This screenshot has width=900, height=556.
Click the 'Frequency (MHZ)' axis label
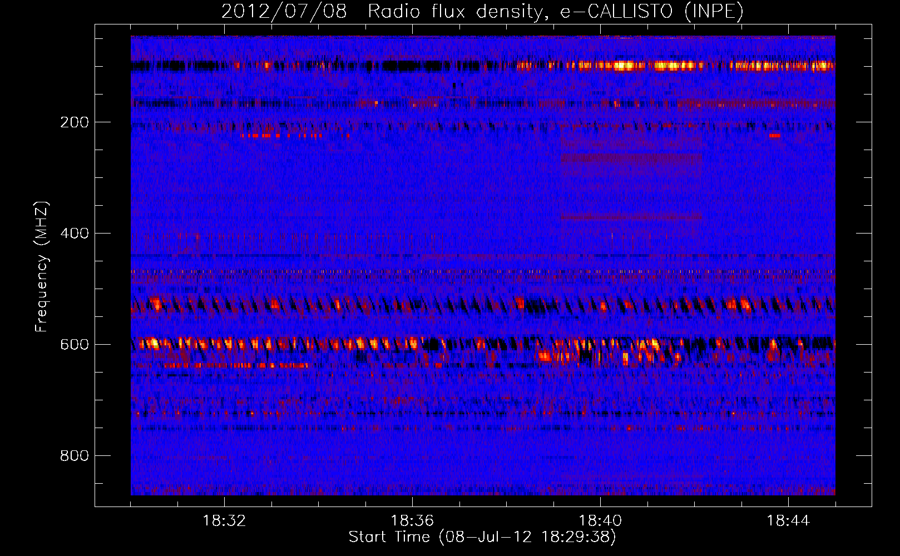click(42, 267)
